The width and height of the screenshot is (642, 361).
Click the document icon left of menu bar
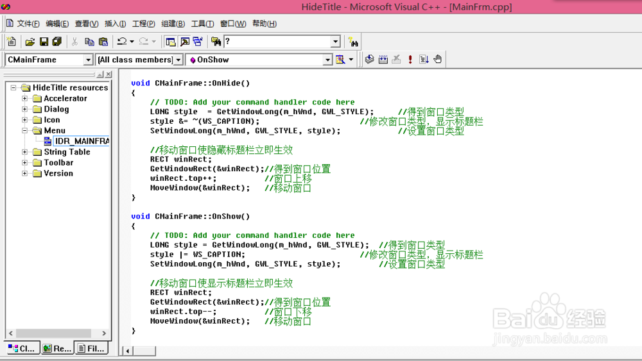coord(10,23)
